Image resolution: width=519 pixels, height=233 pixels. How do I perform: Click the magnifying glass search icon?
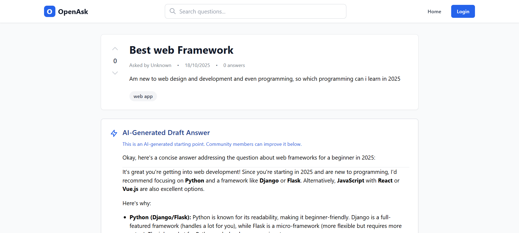pyautogui.click(x=173, y=11)
